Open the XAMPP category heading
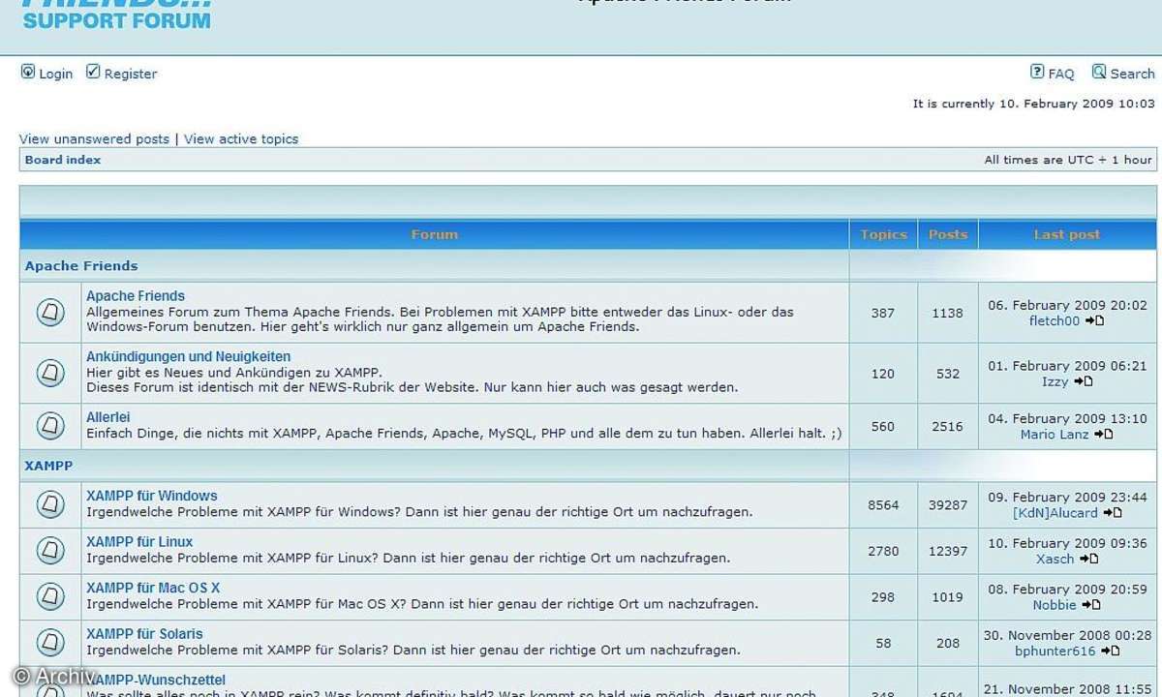Viewport: 1162px width, 697px height. pos(48,466)
